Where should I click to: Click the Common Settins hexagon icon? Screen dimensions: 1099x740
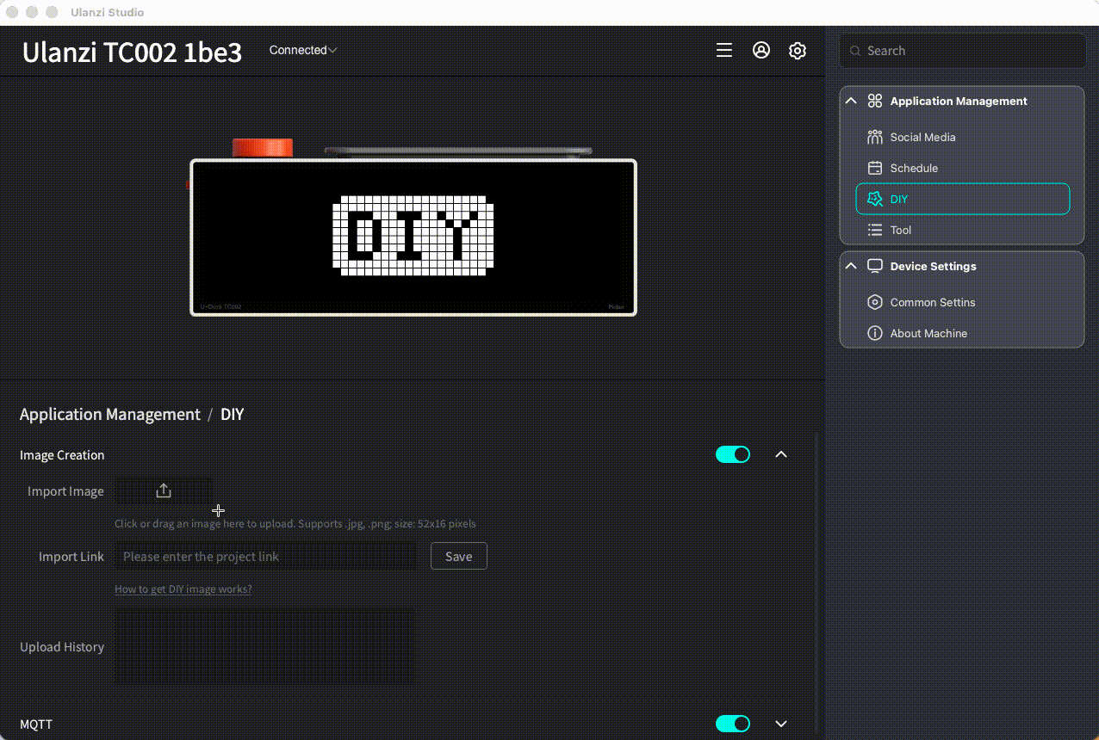[x=875, y=302]
